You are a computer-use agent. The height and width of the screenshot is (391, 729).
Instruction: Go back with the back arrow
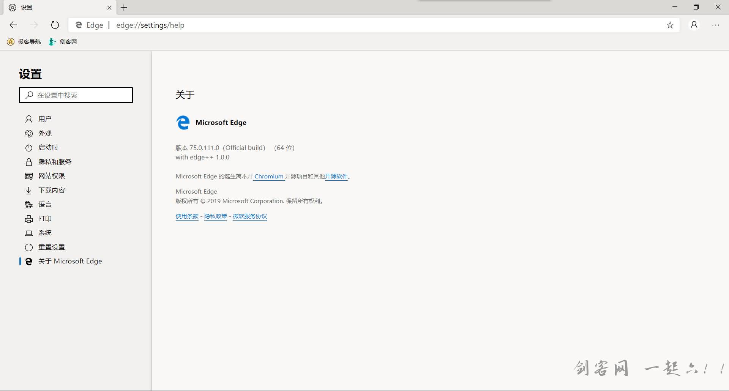pyautogui.click(x=13, y=25)
